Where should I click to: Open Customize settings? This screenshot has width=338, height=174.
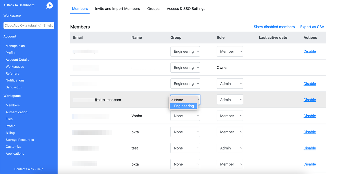pyautogui.click(x=14, y=146)
